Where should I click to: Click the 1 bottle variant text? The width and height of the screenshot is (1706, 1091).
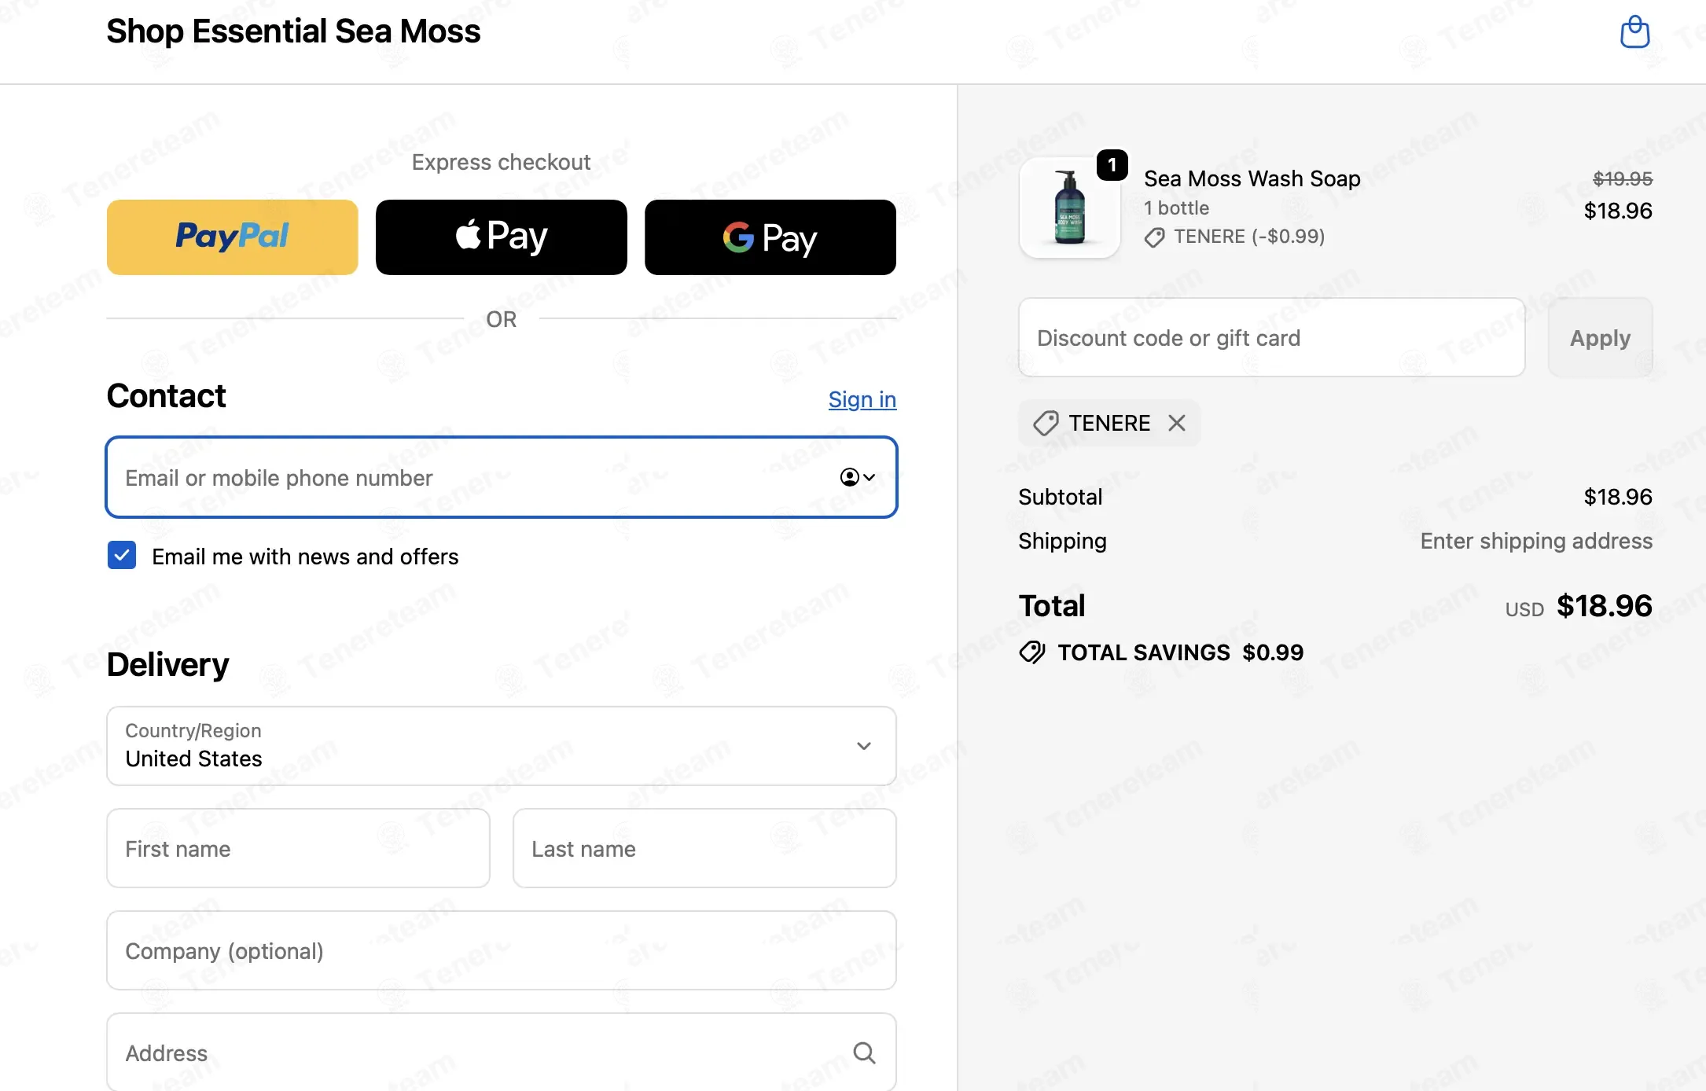1177,208
